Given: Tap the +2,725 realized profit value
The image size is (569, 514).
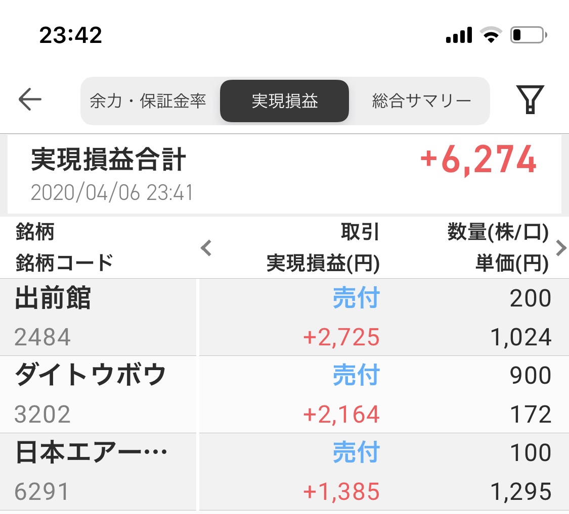Looking at the screenshot, I should tap(341, 337).
